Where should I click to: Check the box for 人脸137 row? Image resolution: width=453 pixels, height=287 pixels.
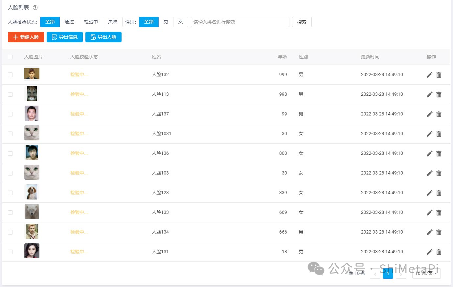click(10, 114)
